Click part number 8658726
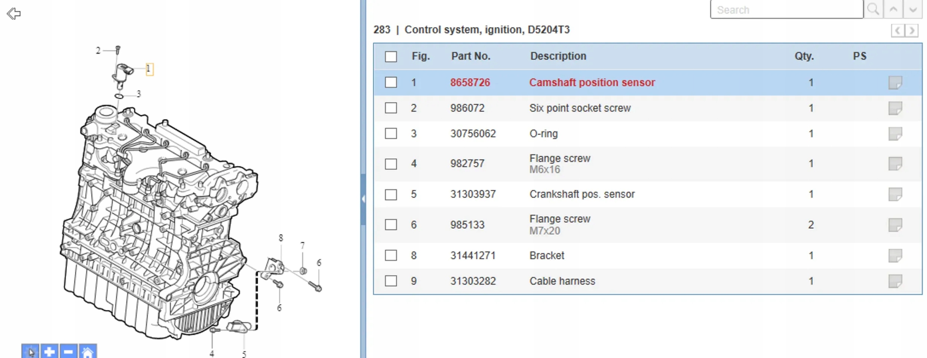927x358 pixels. pyautogui.click(x=470, y=83)
